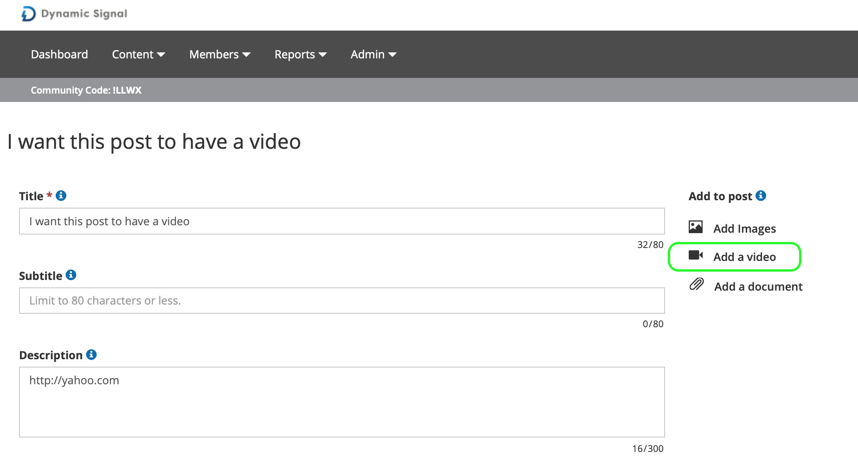Open the Title info tooltip icon
The height and width of the screenshot is (470, 858).
click(61, 196)
